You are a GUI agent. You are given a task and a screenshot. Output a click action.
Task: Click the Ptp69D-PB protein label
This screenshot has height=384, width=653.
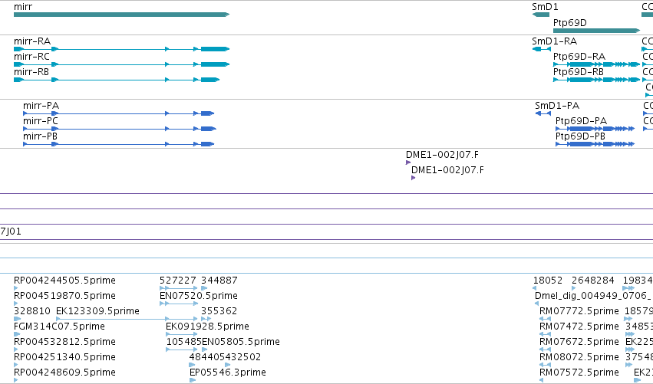tap(580, 136)
